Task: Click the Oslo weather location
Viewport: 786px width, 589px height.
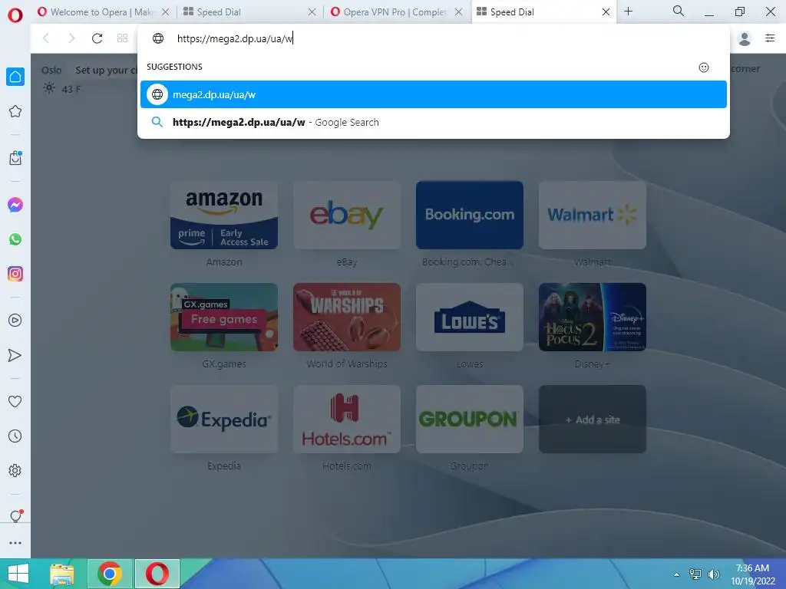Action: click(x=51, y=70)
